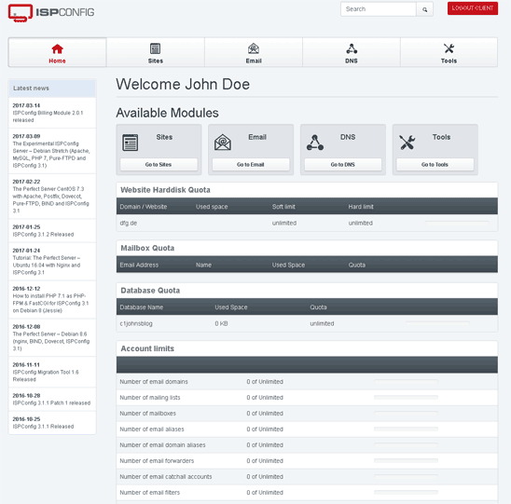The image size is (511, 504).
Task: Click the Used space header in Website Quota
Action: click(x=212, y=207)
